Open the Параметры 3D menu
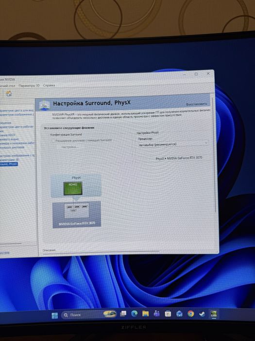The height and width of the screenshot is (341, 255). pos(29,86)
